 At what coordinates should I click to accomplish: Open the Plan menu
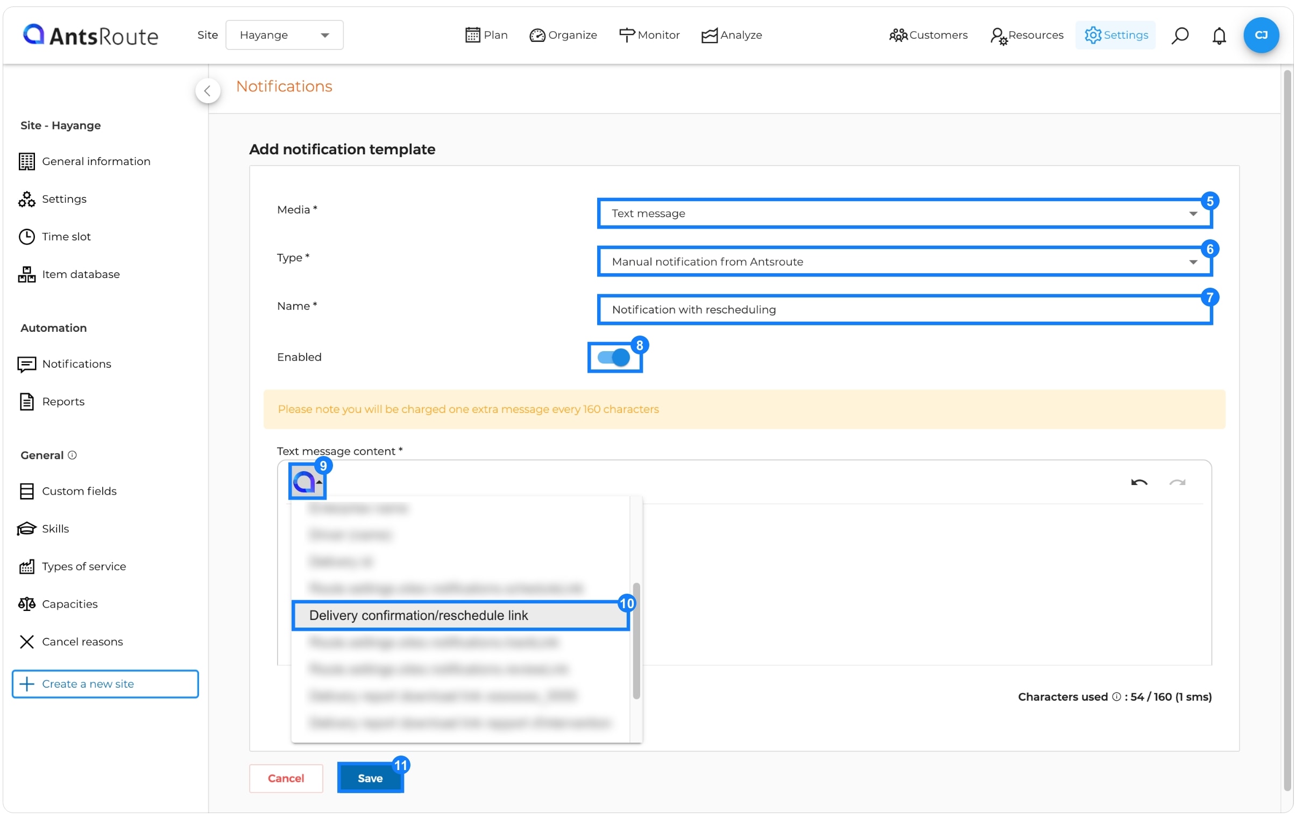(486, 35)
